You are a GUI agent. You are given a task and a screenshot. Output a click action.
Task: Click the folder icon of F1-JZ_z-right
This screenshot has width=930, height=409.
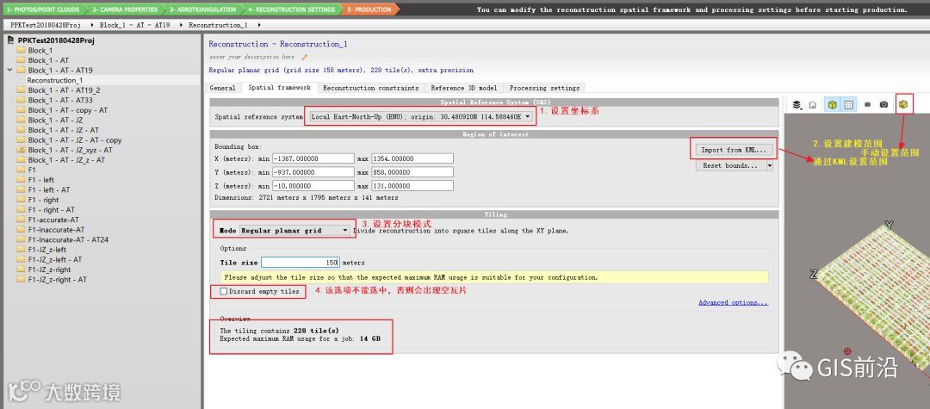coord(21,270)
